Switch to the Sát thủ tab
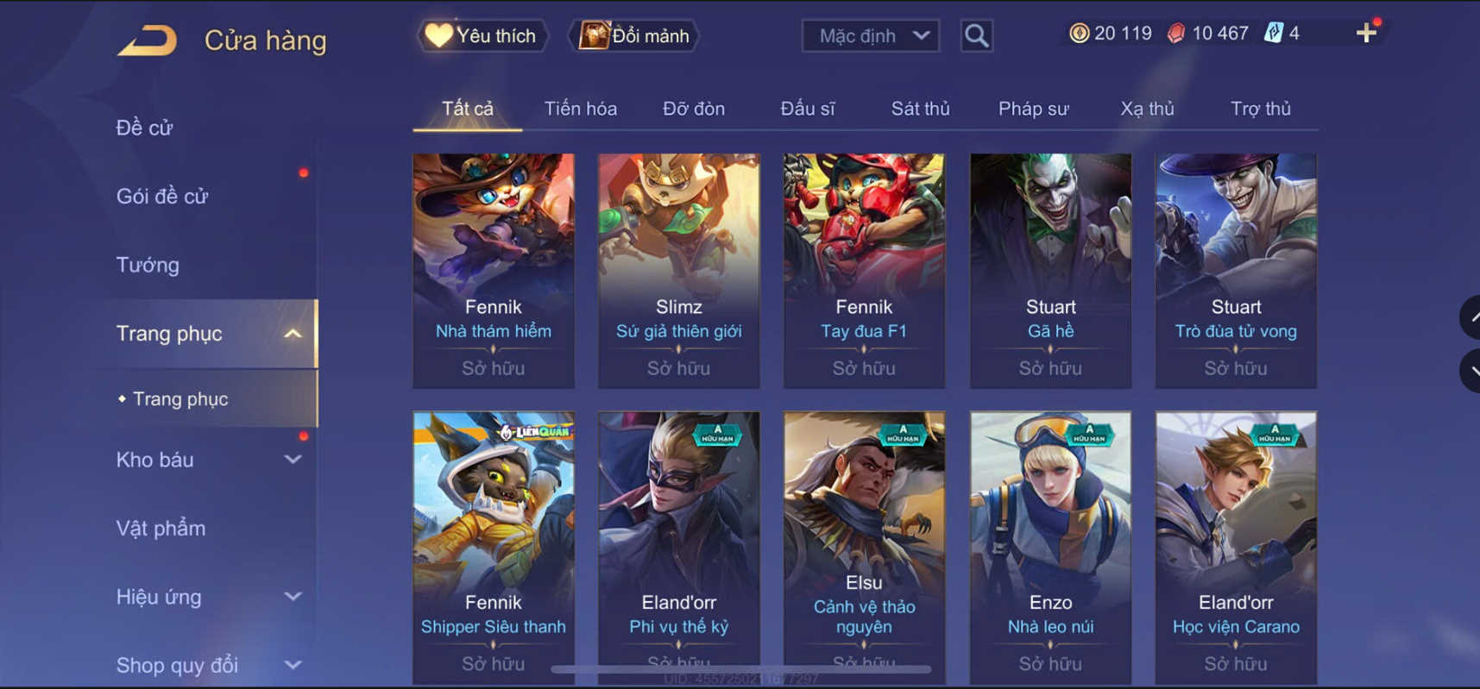1480x689 pixels. click(x=920, y=109)
